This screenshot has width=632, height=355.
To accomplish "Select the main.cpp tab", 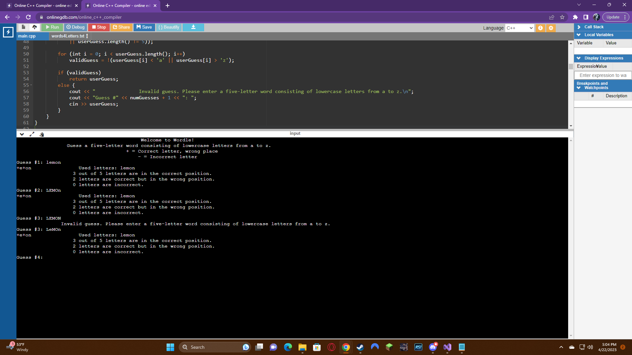I will click(27, 36).
